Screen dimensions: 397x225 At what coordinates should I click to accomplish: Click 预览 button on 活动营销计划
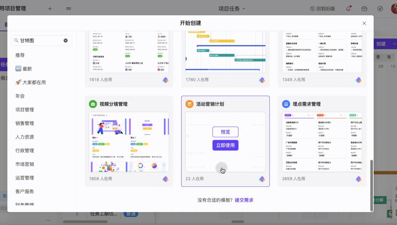click(225, 132)
